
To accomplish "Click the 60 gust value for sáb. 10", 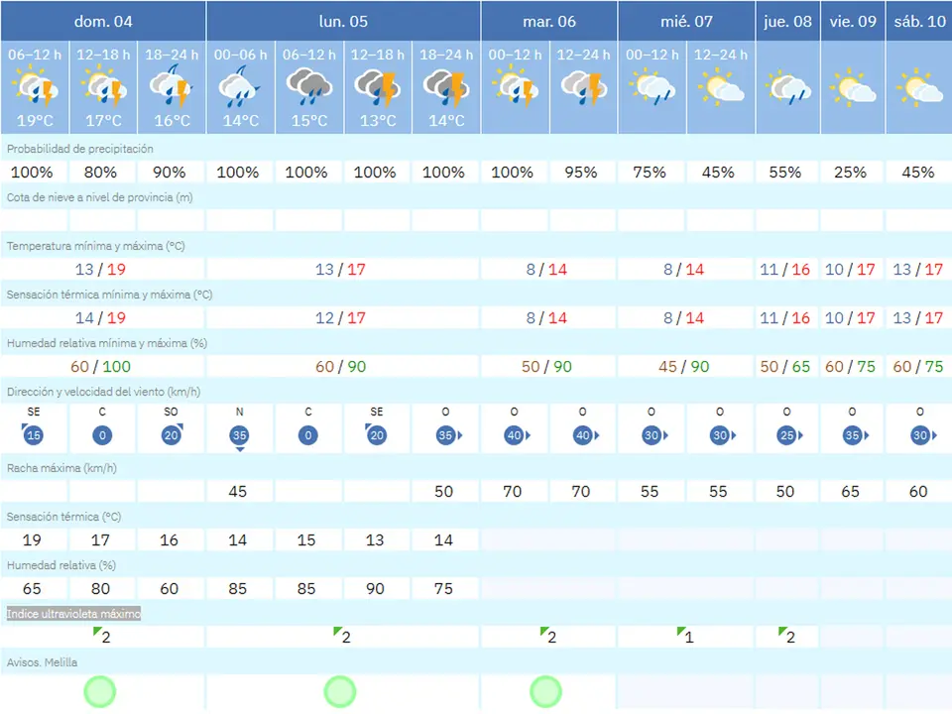I will [918, 491].
